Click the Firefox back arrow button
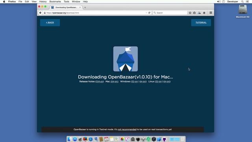Screen dimensions: 252x142 click(40, 13)
